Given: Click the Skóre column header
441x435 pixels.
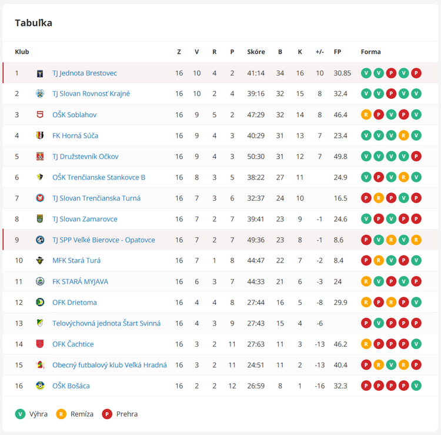Looking at the screenshot, I should pos(256,52).
